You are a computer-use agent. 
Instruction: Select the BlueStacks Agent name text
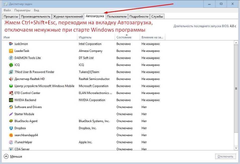26,121
